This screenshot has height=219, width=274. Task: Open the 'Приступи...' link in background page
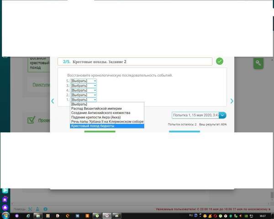41,85
